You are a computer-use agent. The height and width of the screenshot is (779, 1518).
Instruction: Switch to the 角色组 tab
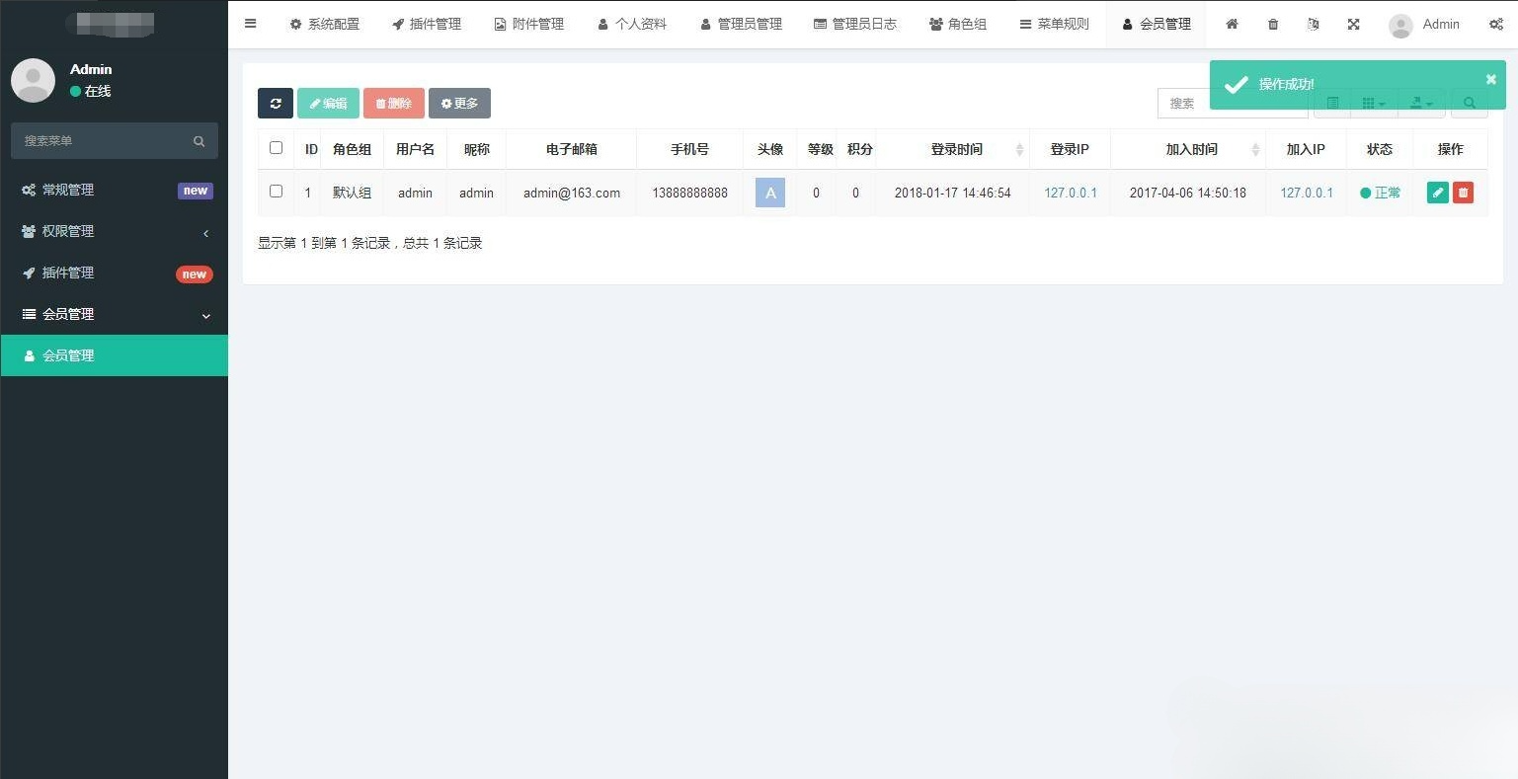point(958,25)
